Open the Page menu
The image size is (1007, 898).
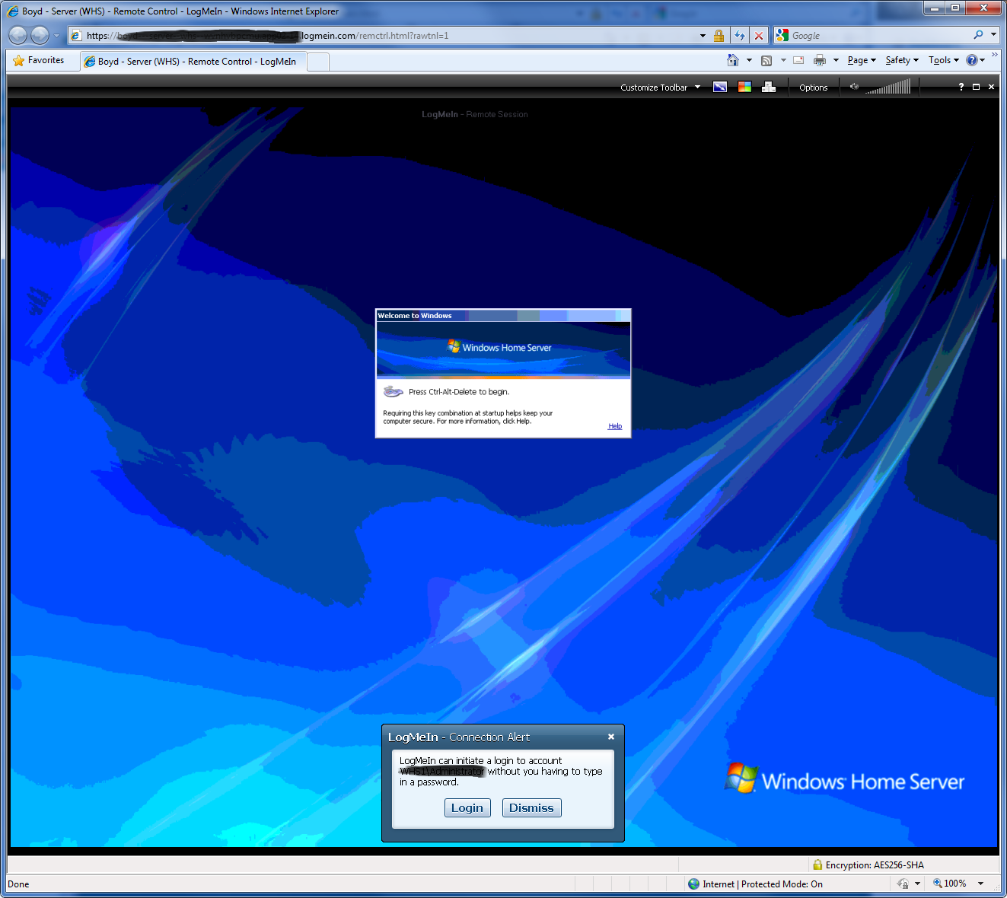coord(862,60)
